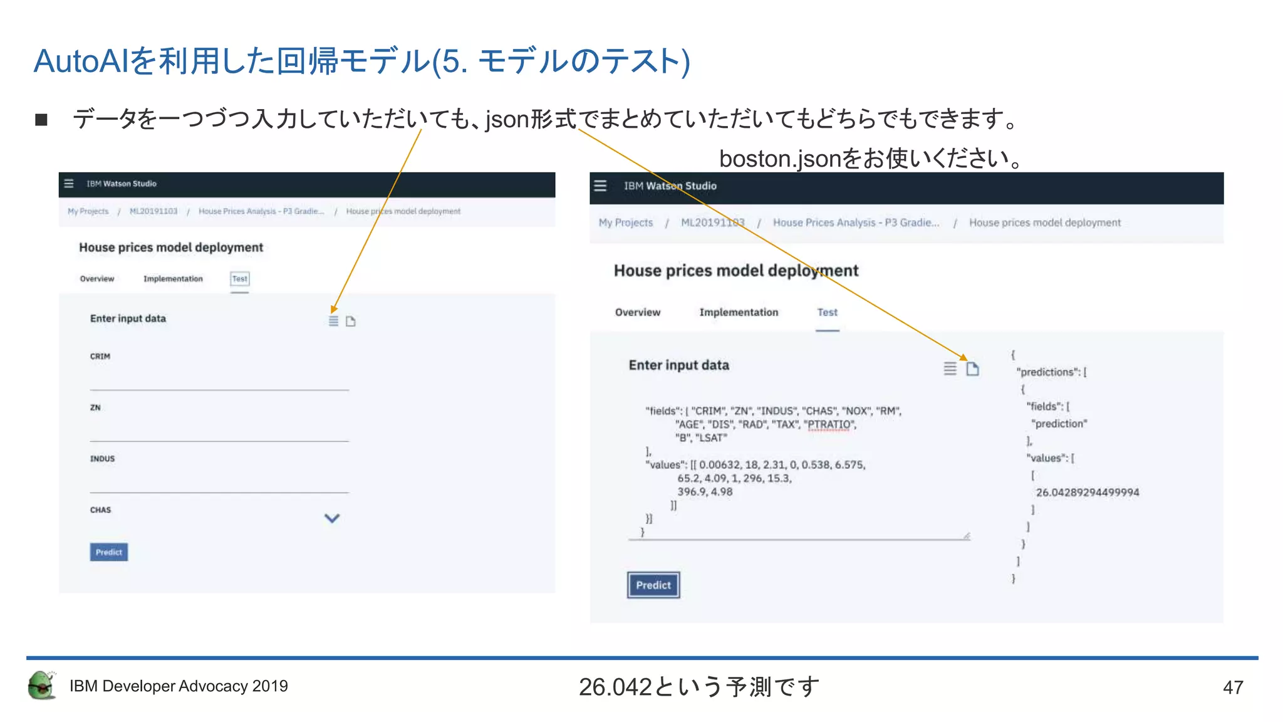Open Test tab in right window
The width and height of the screenshot is (1283, 722).
pos(827,312)
